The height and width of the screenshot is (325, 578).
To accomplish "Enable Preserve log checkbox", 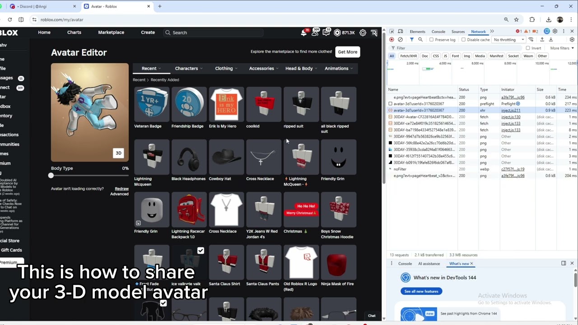I will click(x=432, y=40).
